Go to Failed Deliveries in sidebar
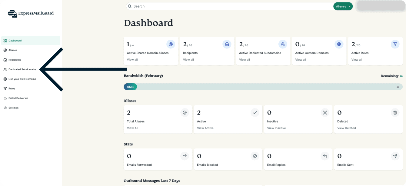Screen dimensions: 406x186 pos(18,98)
